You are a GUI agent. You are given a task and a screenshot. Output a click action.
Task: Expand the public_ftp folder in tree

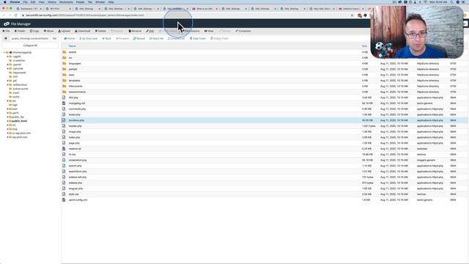(x=8, y=117)
